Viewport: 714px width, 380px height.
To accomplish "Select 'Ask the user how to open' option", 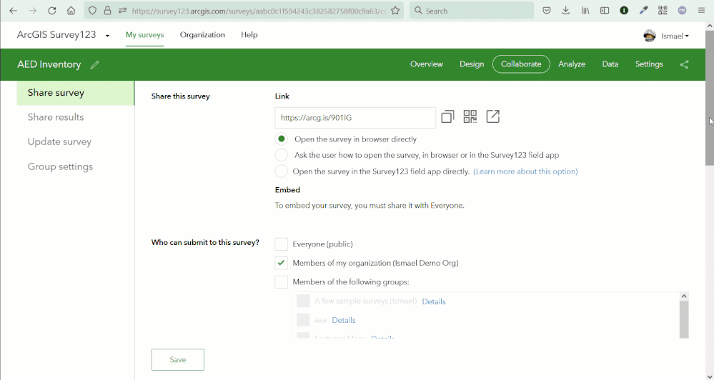I will pos(282,155).
